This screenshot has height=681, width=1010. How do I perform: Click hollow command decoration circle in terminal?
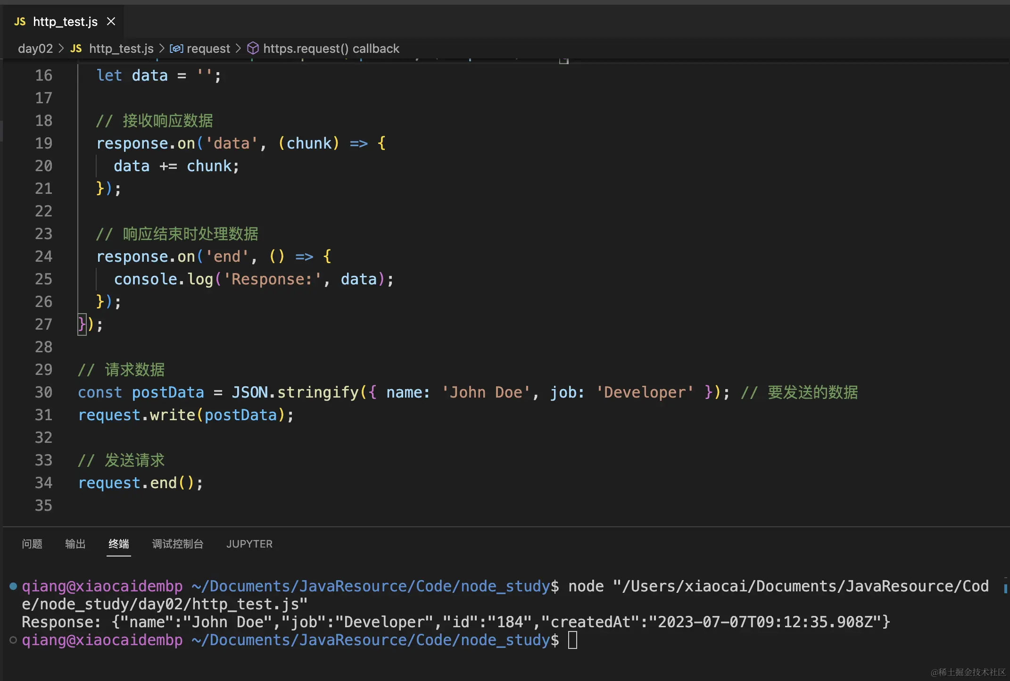click(x=13, y=640)
